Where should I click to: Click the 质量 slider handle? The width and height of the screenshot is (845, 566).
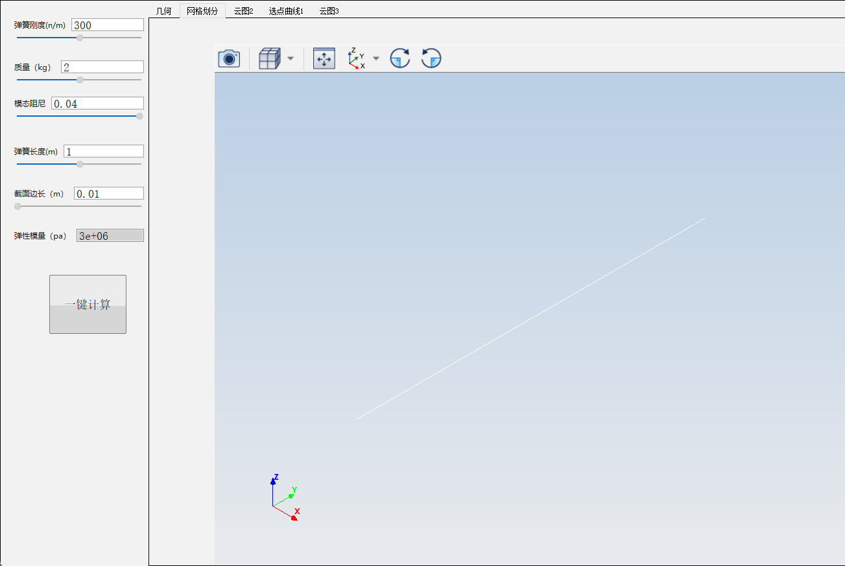(x=80, y=80)
